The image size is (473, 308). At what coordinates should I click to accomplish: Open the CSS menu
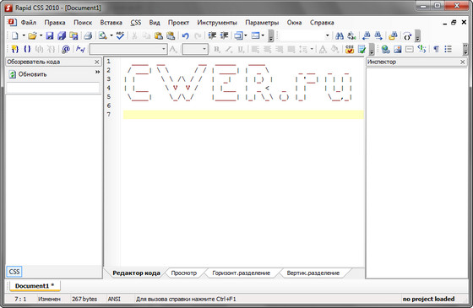coord(136,23)
